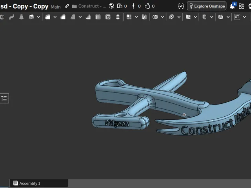Select the Thicken tool icon
This screenshot has width=251, height=188.
[31, 17]
